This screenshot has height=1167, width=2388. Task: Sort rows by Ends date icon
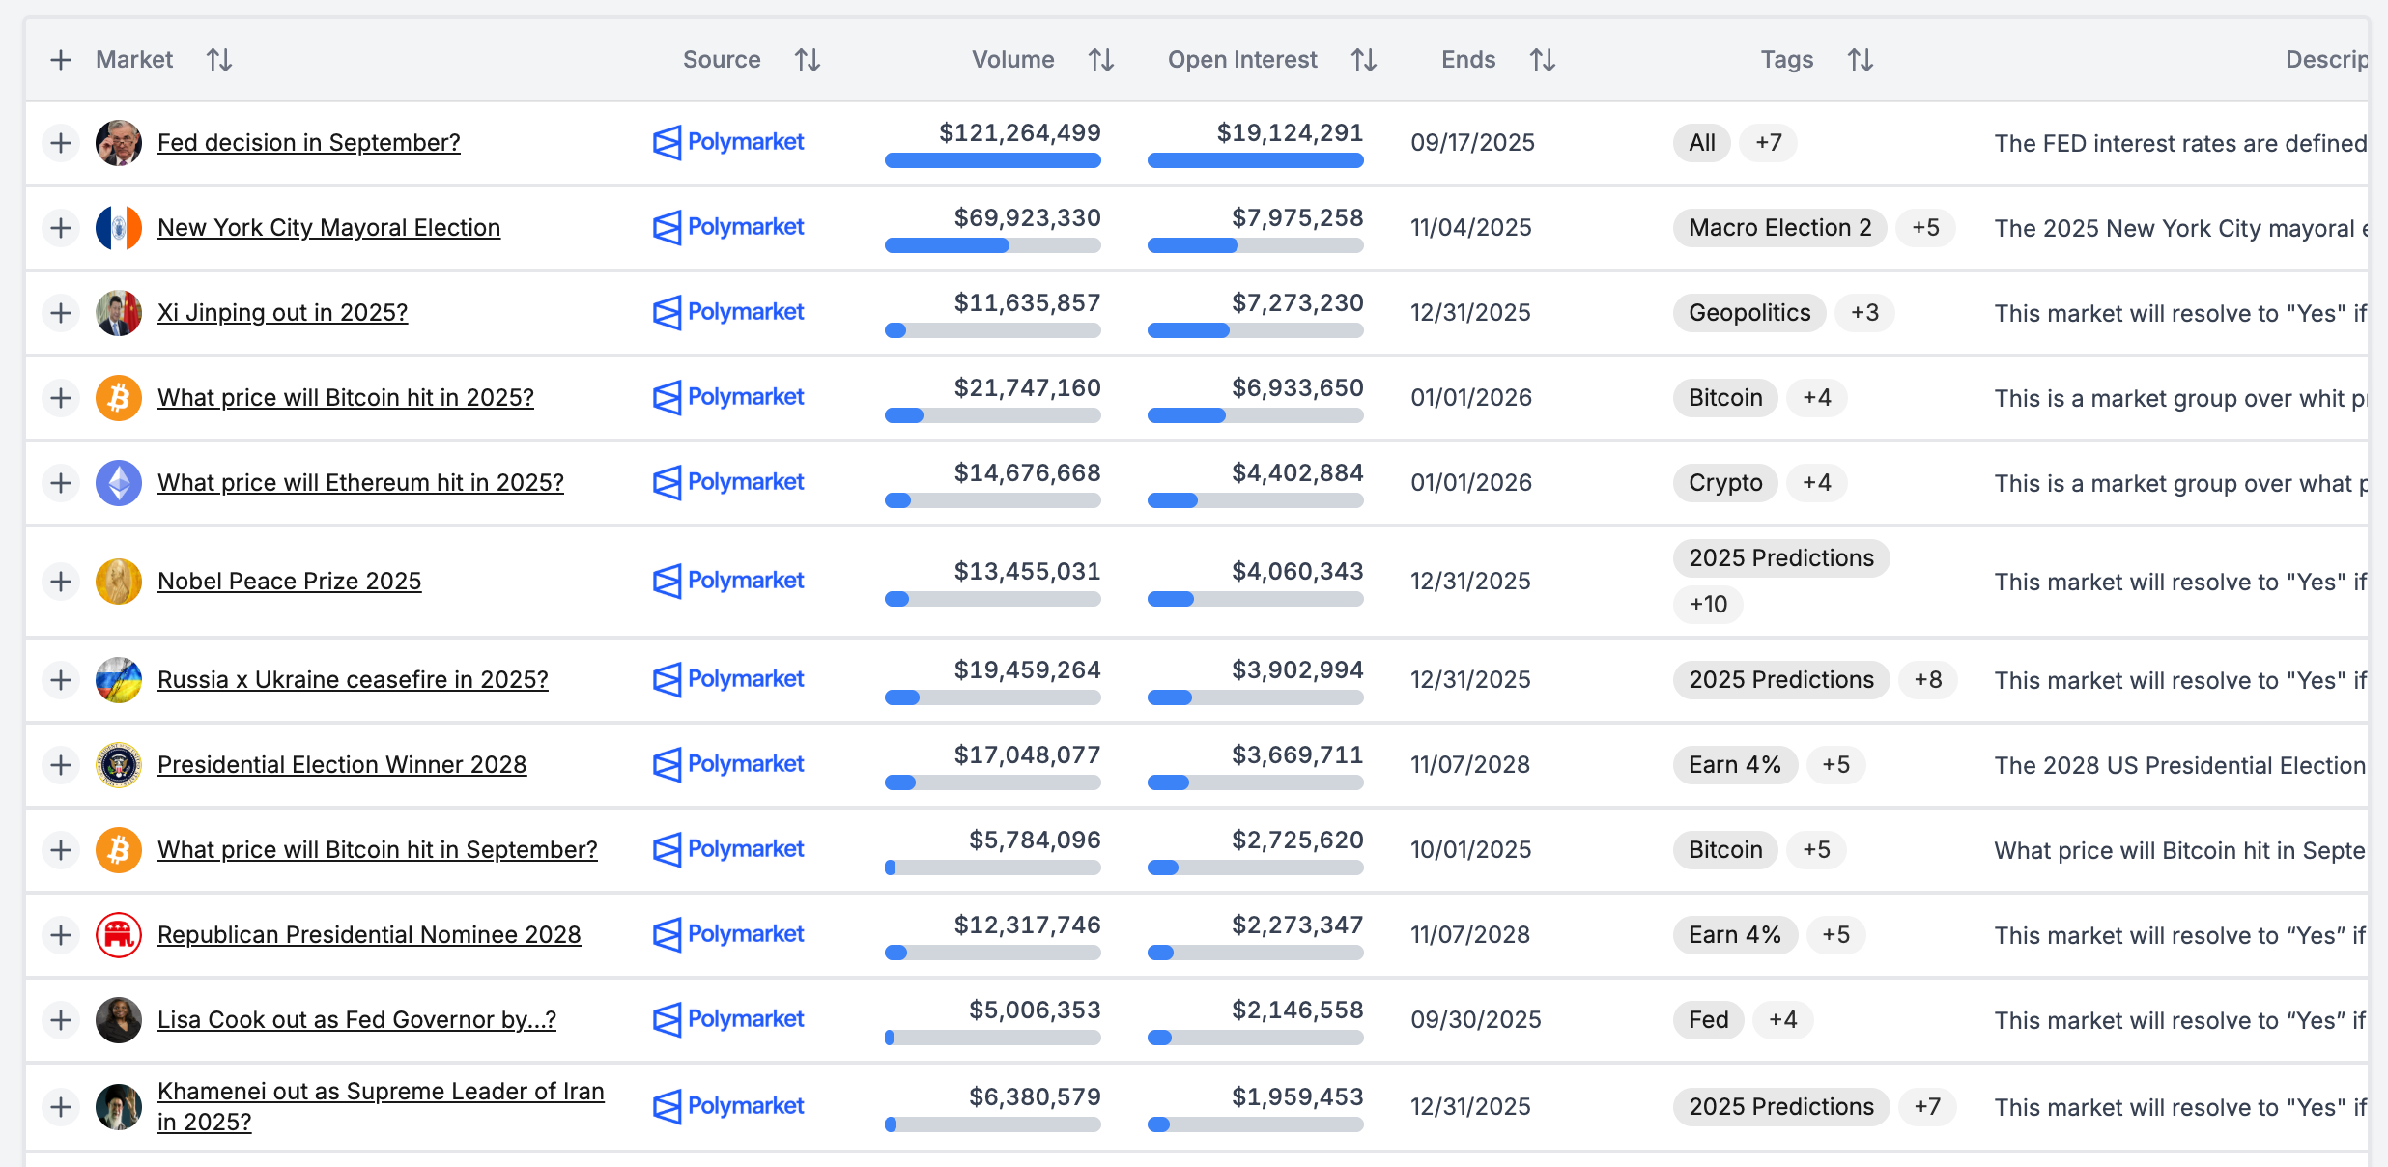pos(1543,60)
